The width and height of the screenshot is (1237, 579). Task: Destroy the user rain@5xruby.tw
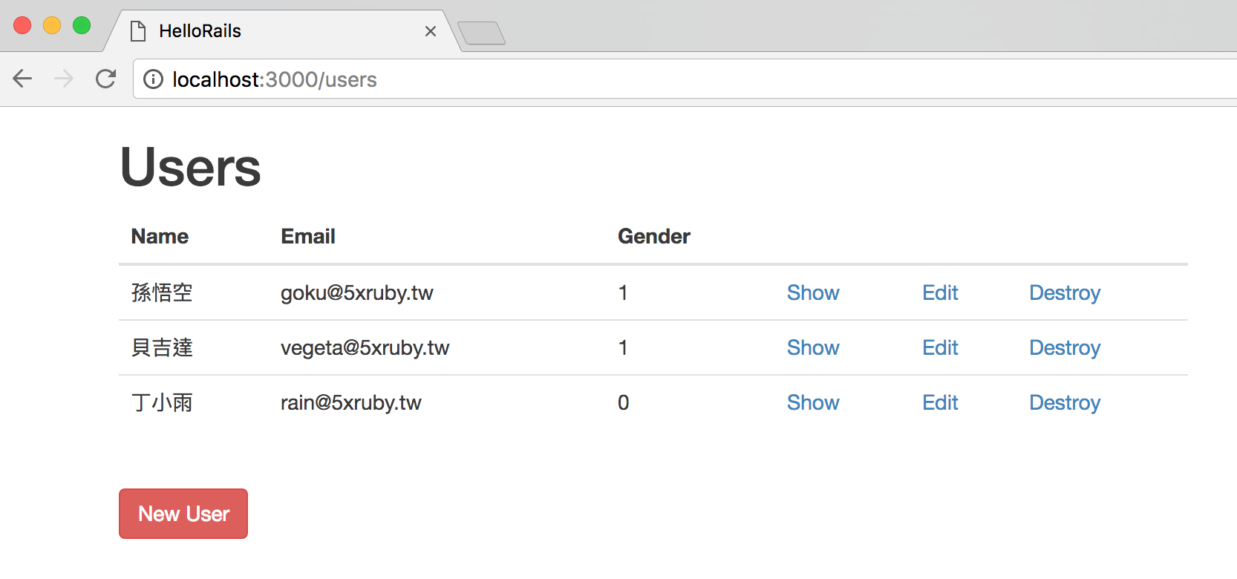pyautogui.click(x=1064, y=402)
